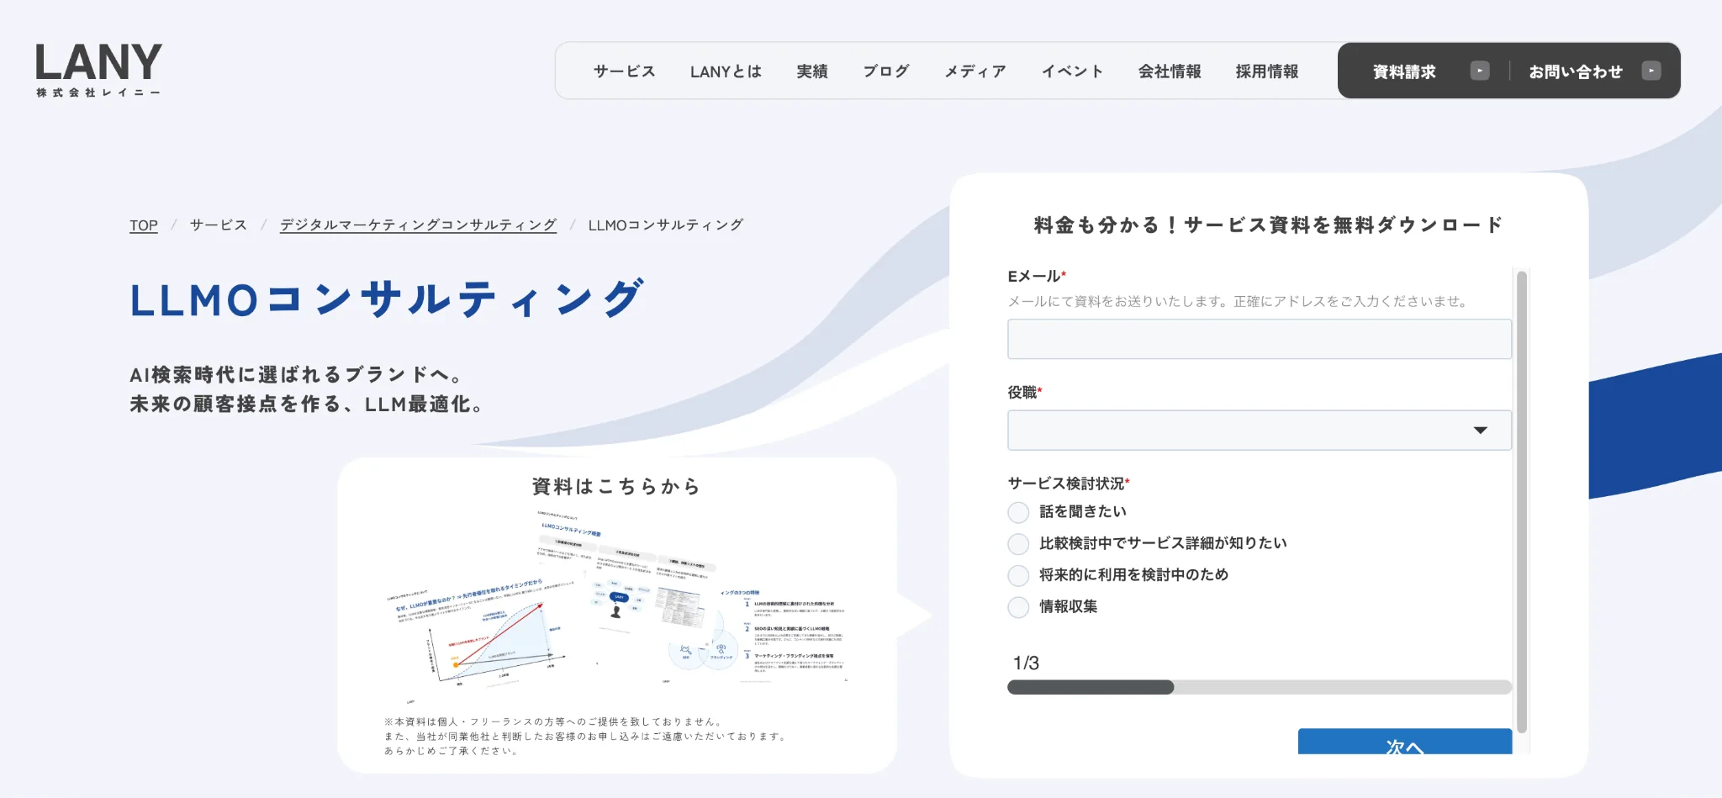Click the 資料はこちらから heading
1722x798 pixels.
616,486
